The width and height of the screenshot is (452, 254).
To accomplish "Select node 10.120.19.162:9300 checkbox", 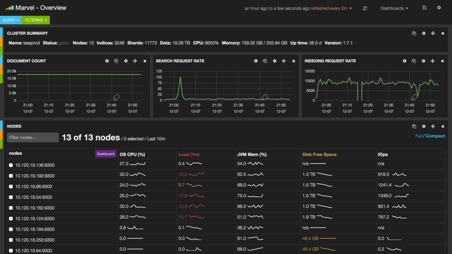I will [11, 208].
